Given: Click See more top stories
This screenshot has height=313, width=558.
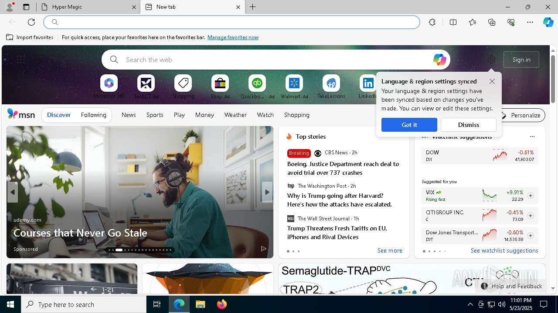Looking at the screenshot, I should (x=390, y=250).
